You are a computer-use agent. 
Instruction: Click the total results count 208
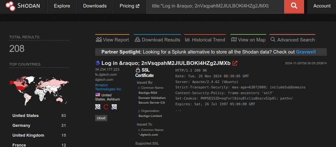point(17,49)
